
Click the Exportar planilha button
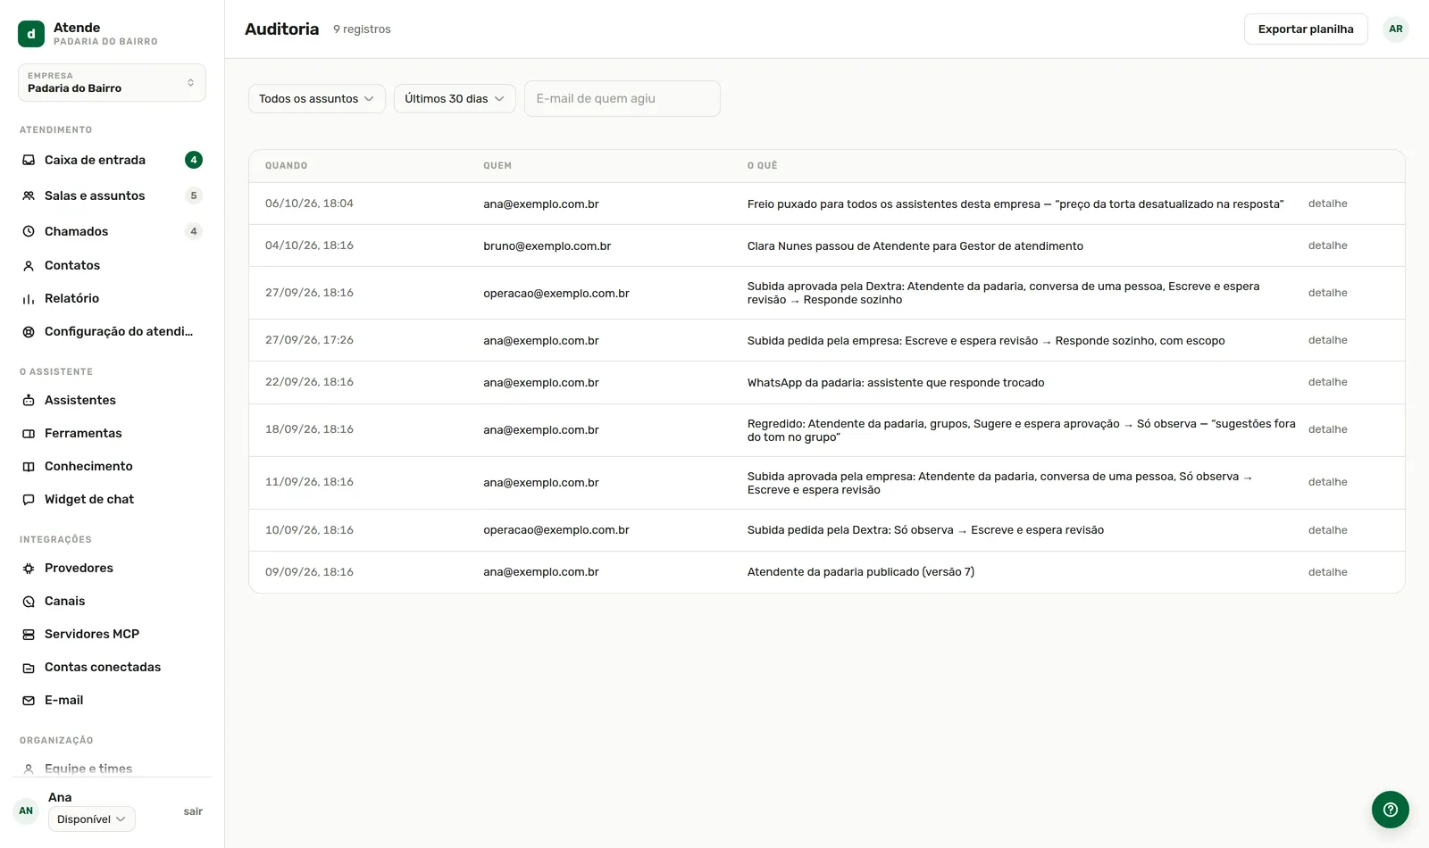pos(1306,29)
